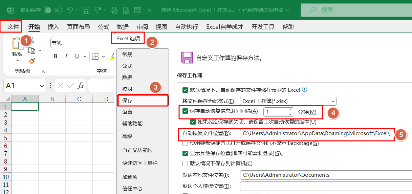
Task: Open the file name save-location dropdown
Action: (287, 10)
